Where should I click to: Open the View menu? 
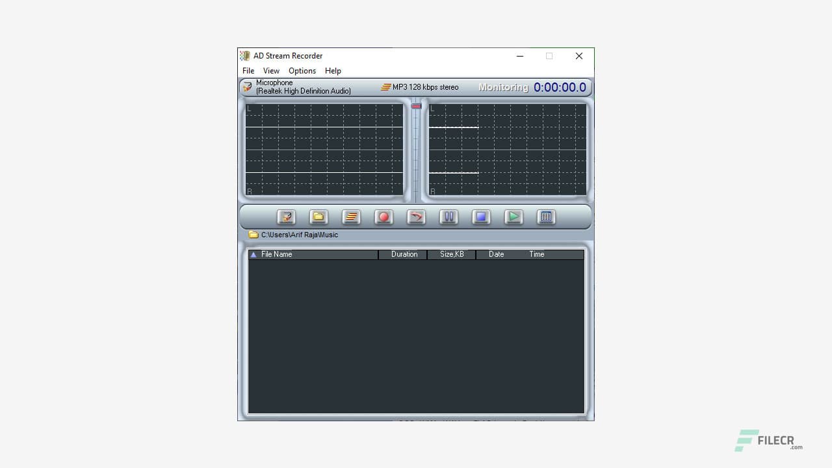[271, 71]
